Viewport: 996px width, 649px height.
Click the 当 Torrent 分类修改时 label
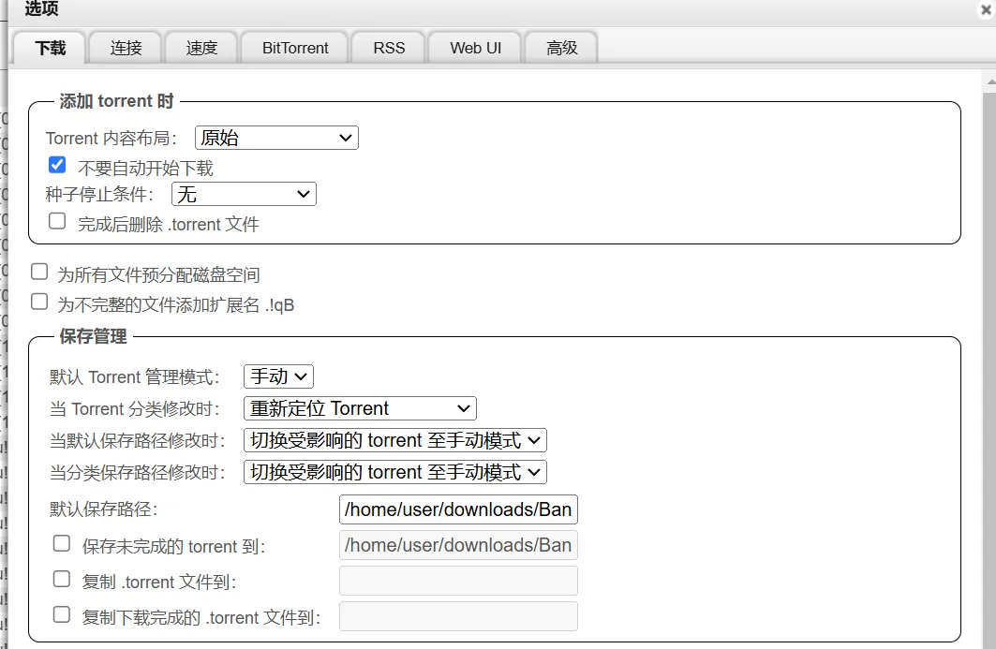(x=135, y=409)
